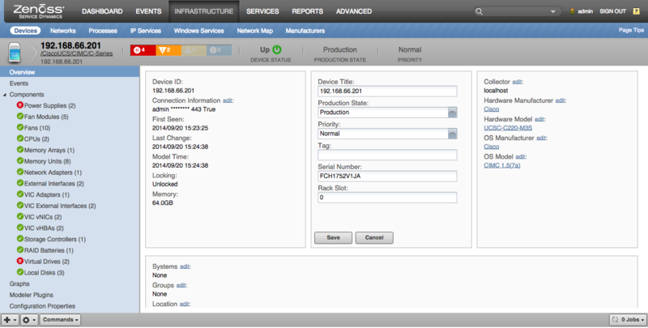Image resolution: width=648 pixels, height=328 pixels.
Task: Open the 0 Jobs dropdown
Action: 628,320
